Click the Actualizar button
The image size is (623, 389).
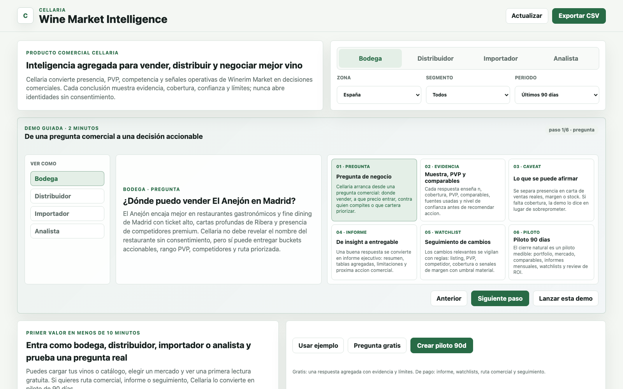[x=527, y=16]
